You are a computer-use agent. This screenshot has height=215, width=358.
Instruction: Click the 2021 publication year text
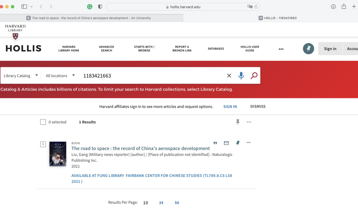click(76, 166)
